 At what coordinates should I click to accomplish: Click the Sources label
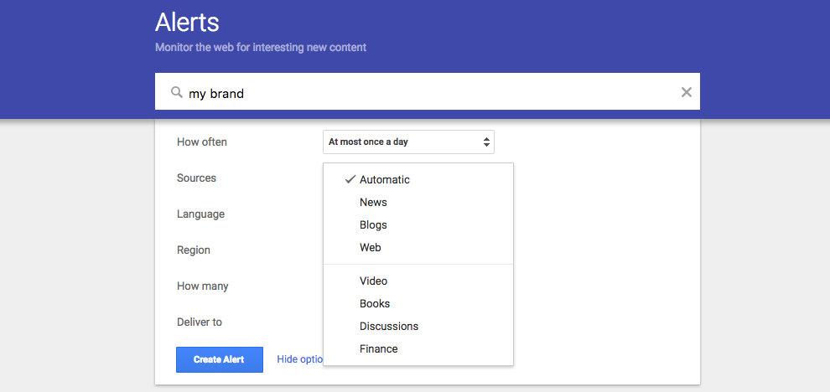pos(196,178)
